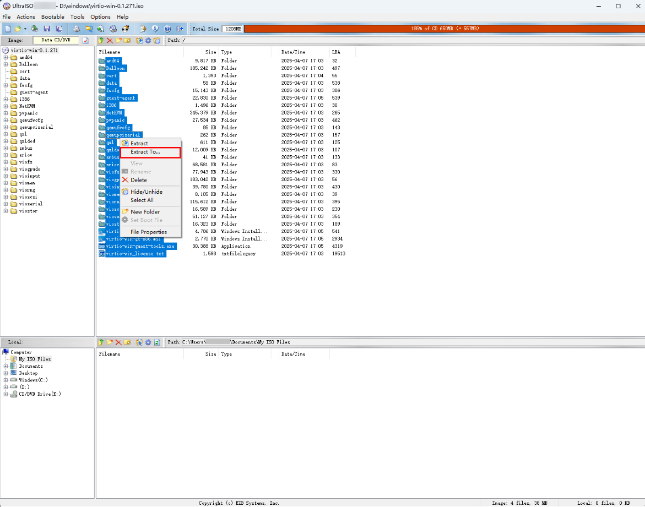The width and height of the screenshot is (645, 507).
Task: Choose Select All in context menu
Action: point(150,200)
